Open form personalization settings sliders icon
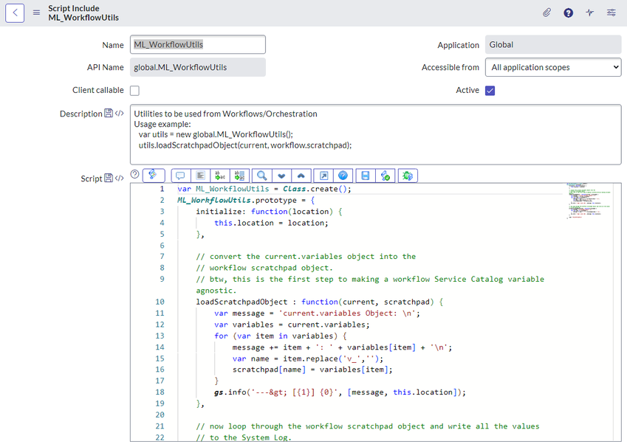The height and width of the screenshot is (447, 627). coord(611,13)
